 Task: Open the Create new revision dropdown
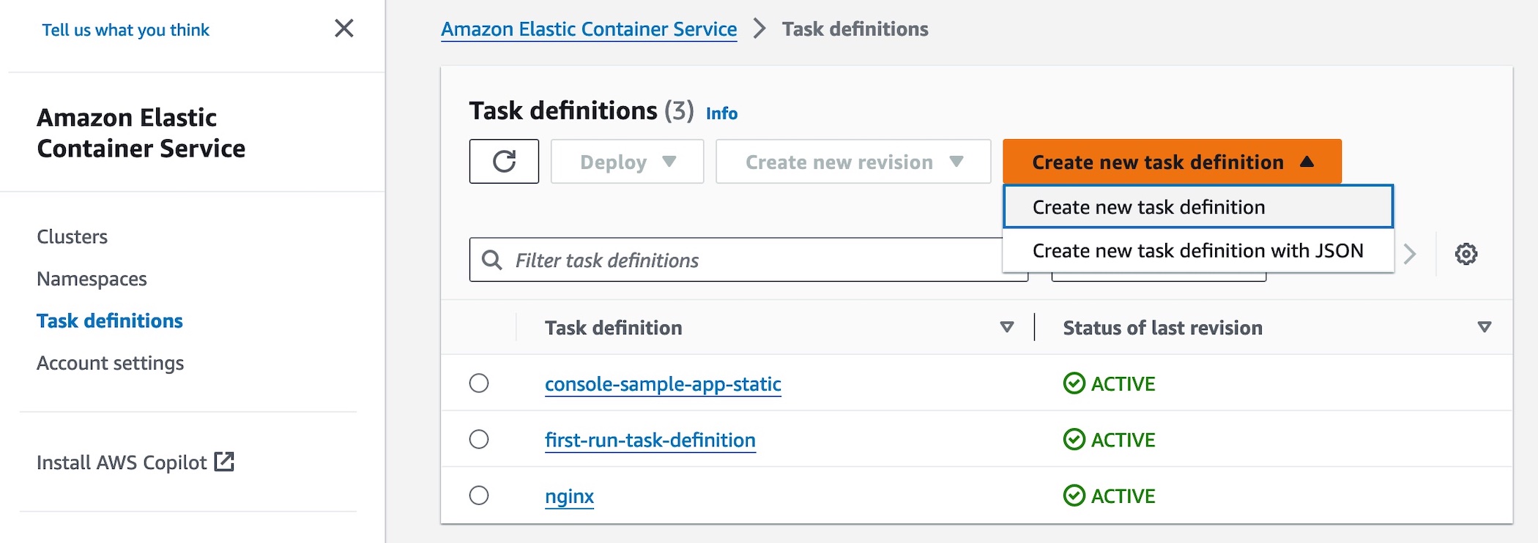(x=853, y=162)
